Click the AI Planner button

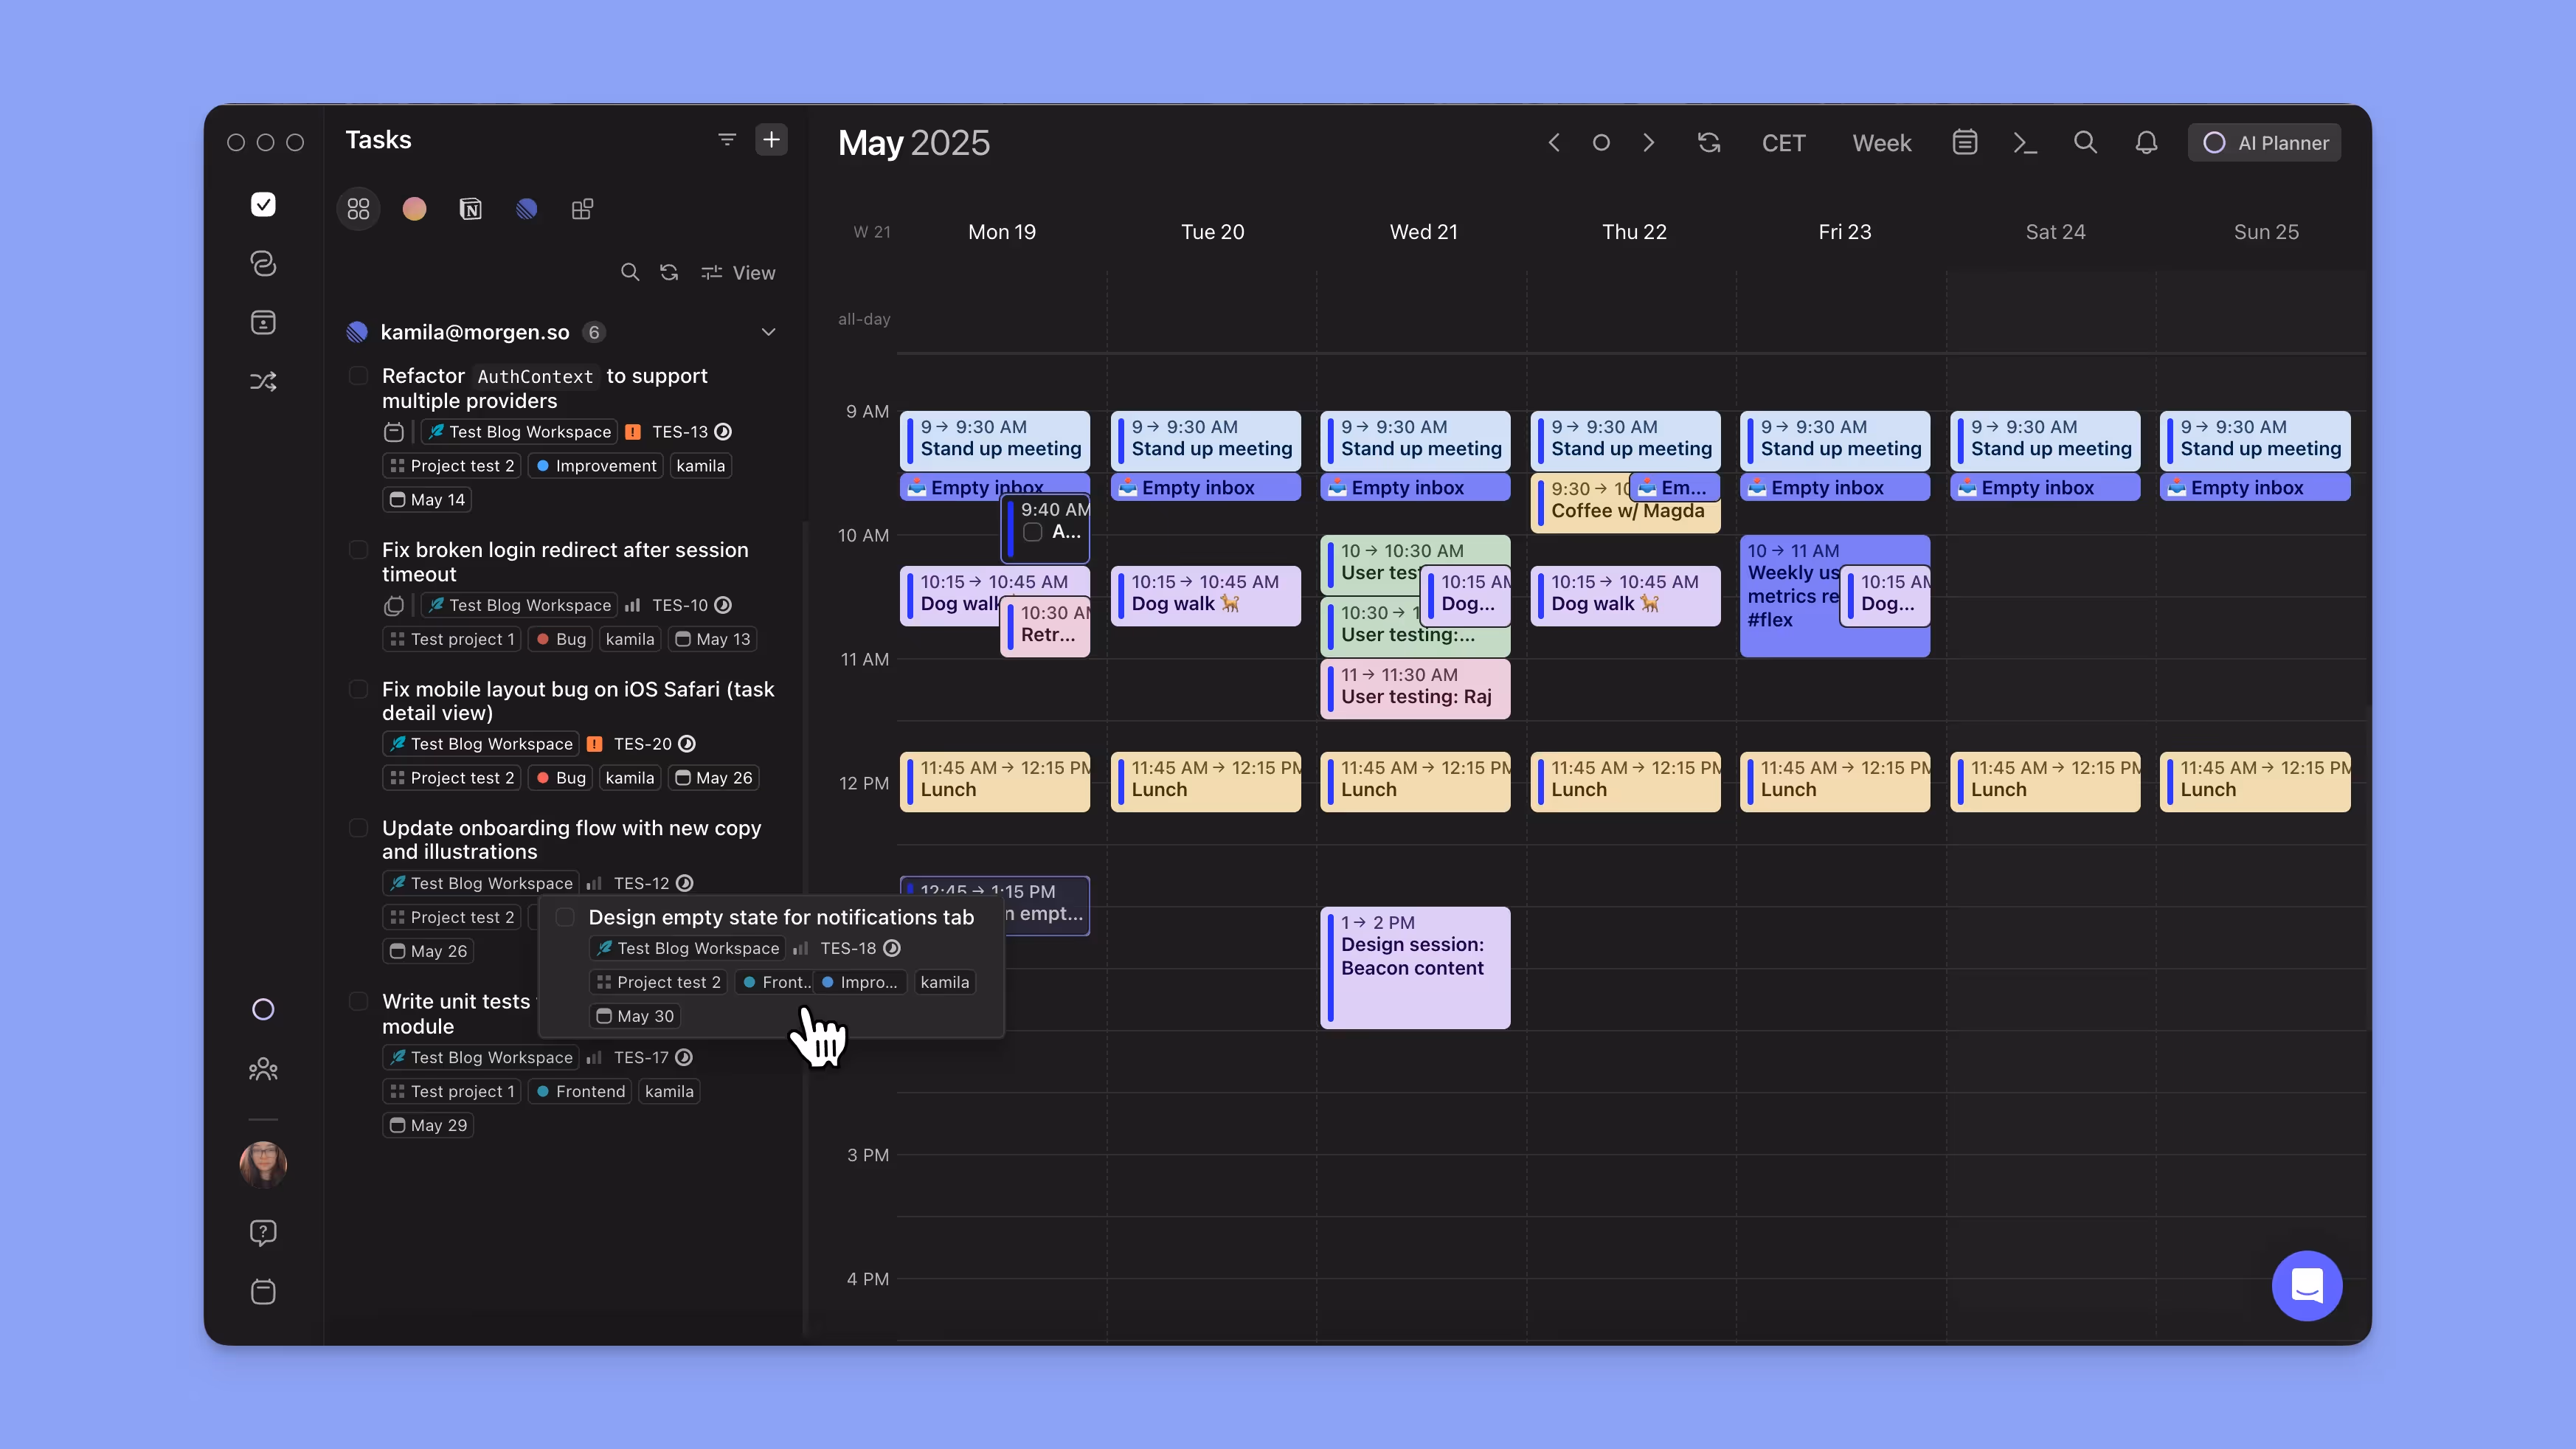coord(2264,142)
